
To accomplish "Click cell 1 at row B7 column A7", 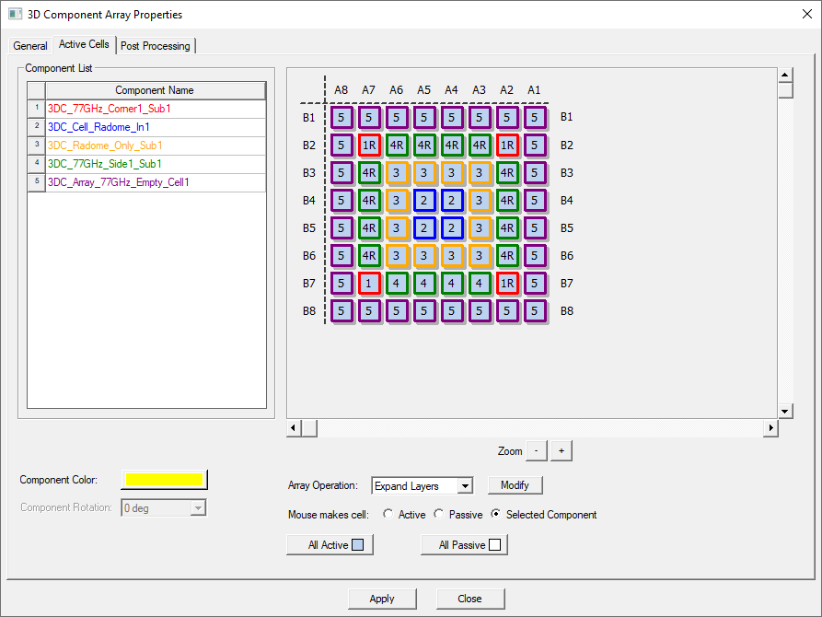I will (x=369, y=284).
